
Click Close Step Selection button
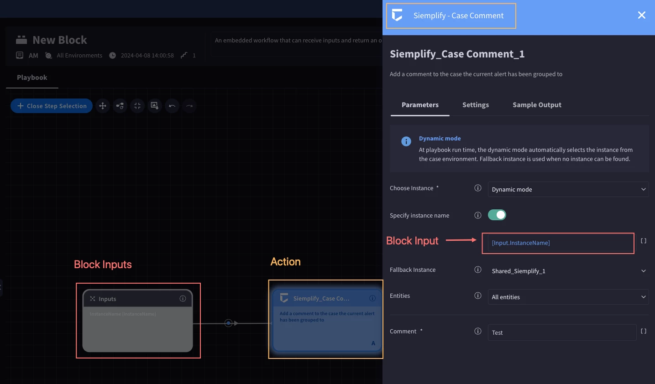click(52, 106)
